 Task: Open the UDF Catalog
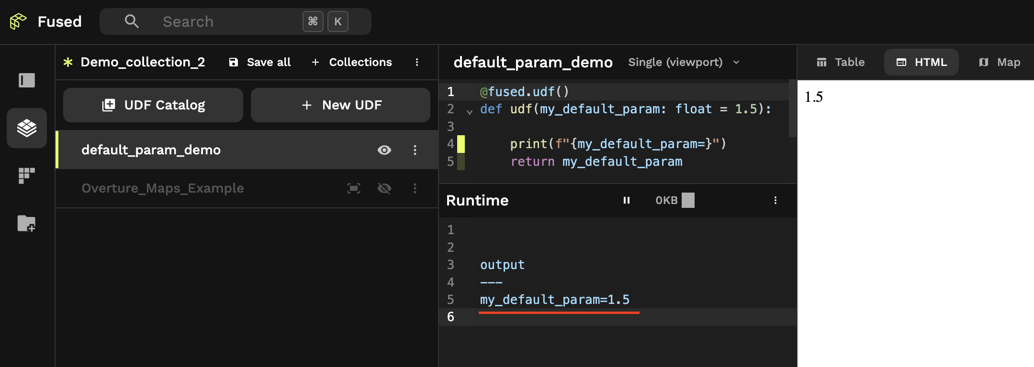(153, 105)
